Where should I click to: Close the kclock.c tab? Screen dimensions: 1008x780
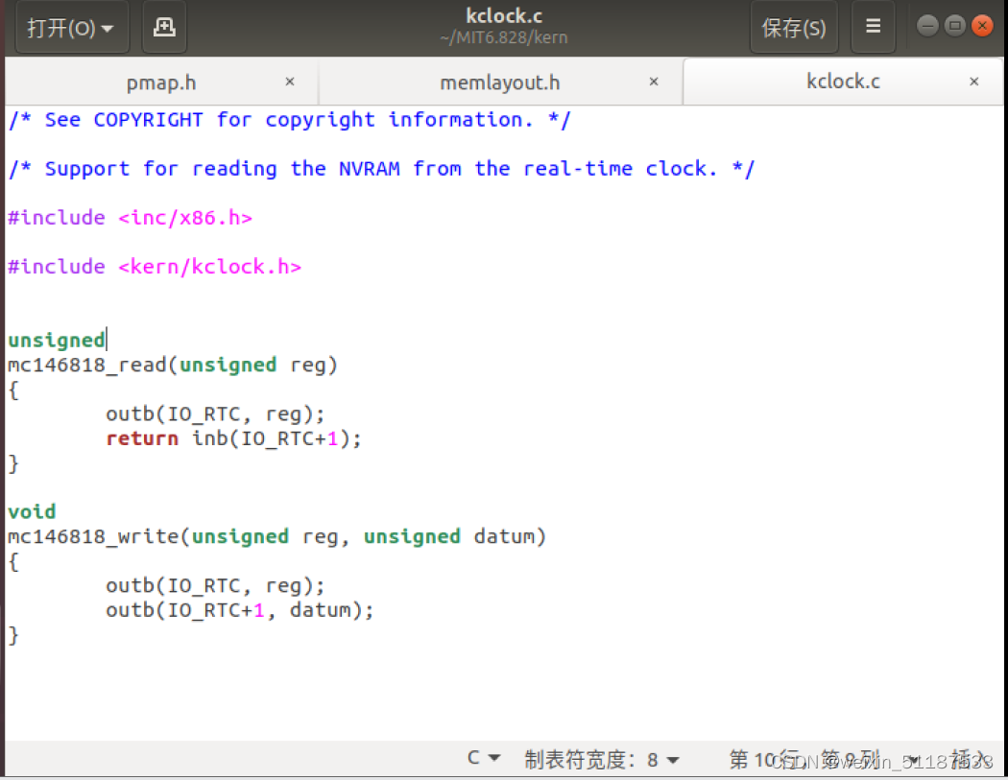[974, 82]
